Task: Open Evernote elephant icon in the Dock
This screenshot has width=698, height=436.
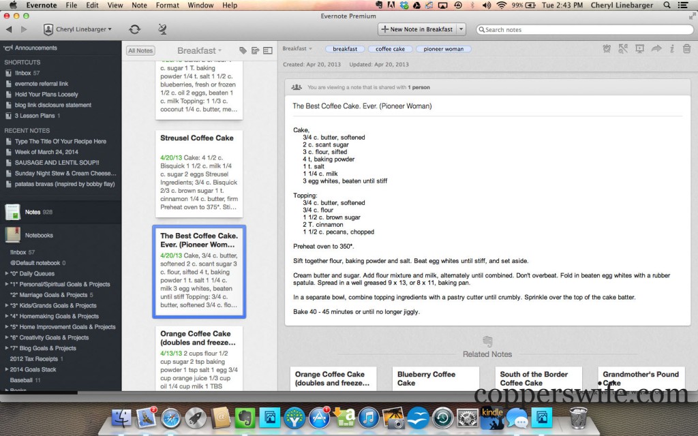Action: pos(245,418)
